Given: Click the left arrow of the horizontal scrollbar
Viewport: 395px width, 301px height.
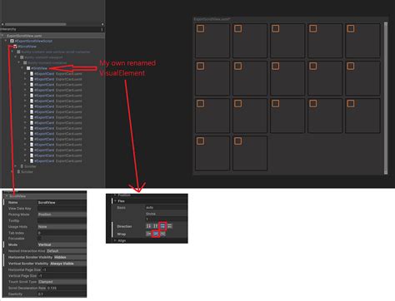Looking at the screenshot, I should tap(2, 24).
